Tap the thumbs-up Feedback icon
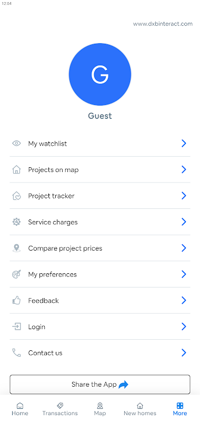Viewport: 200px width, 422px height. pyautogui.click(x=16, y=300)
